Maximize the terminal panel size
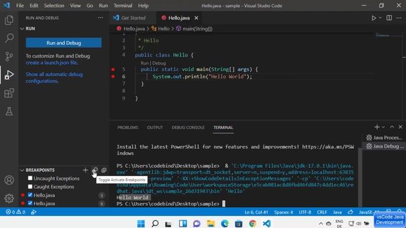406x228 pixels. 392,127
